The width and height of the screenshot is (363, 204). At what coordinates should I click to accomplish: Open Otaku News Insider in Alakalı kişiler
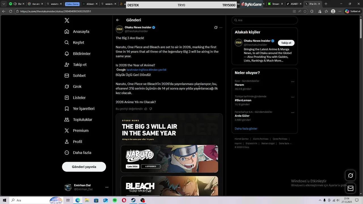257,41
